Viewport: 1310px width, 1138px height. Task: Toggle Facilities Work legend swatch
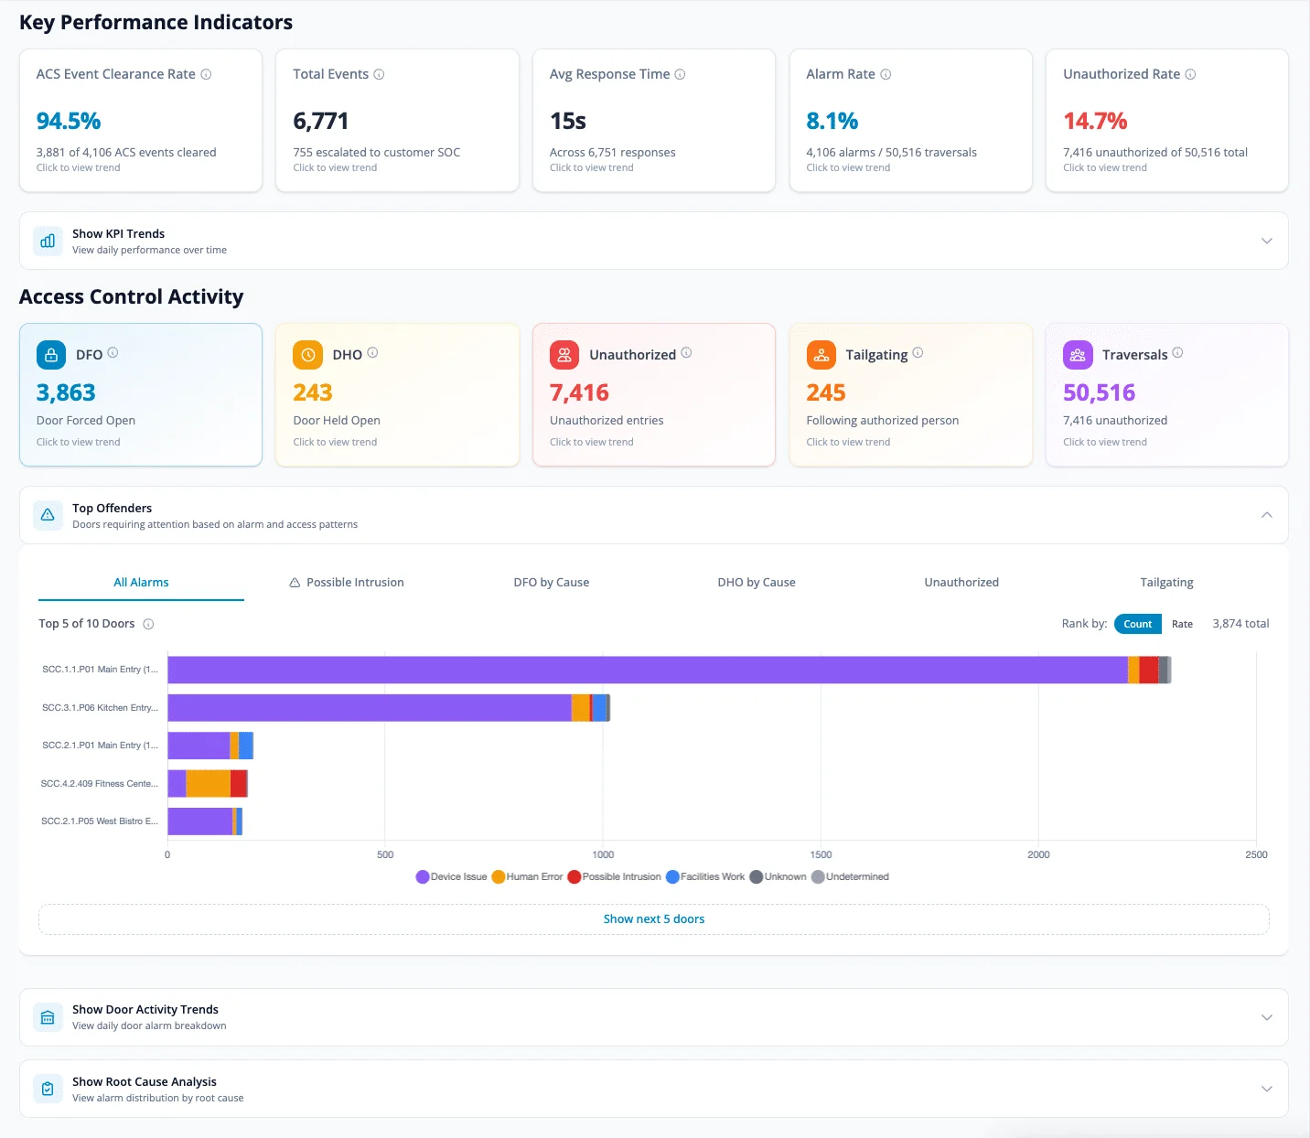(x=673, y=876)
